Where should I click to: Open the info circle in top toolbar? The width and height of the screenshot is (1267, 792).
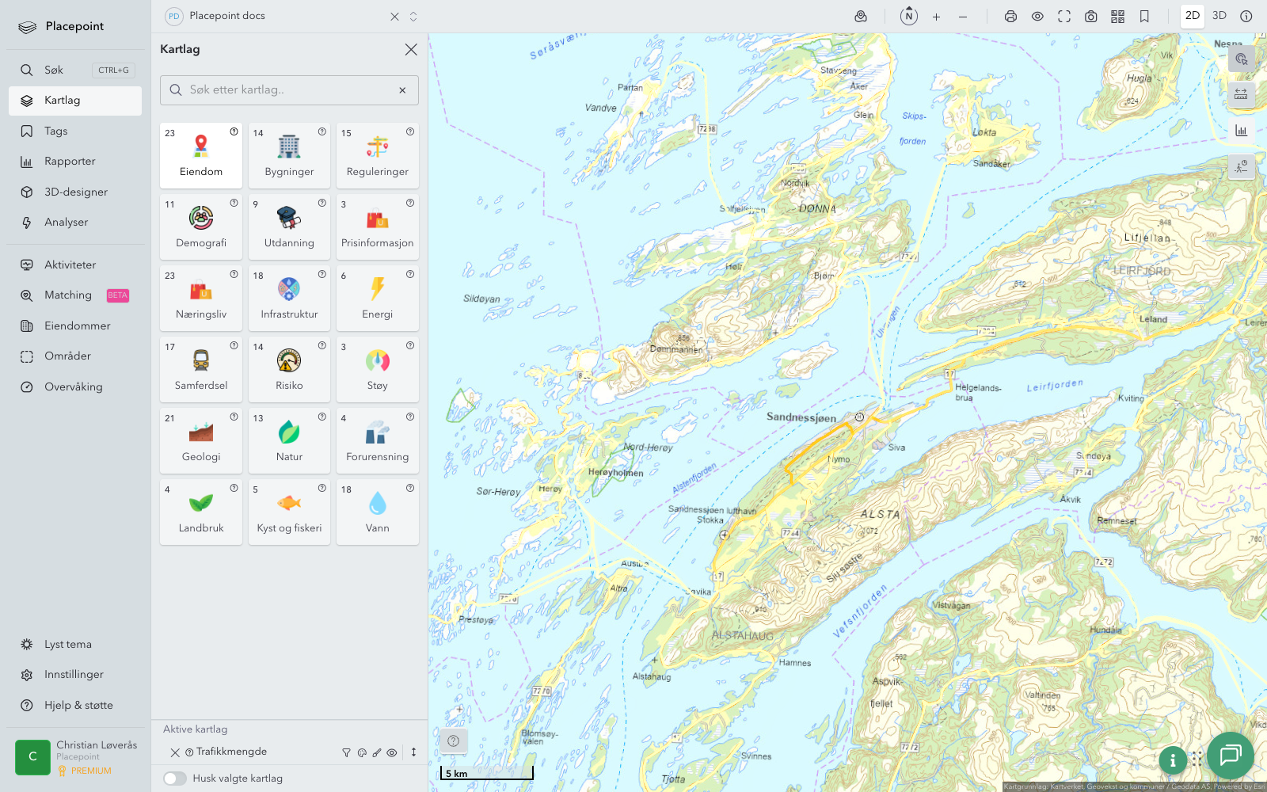click(1246, 16)
